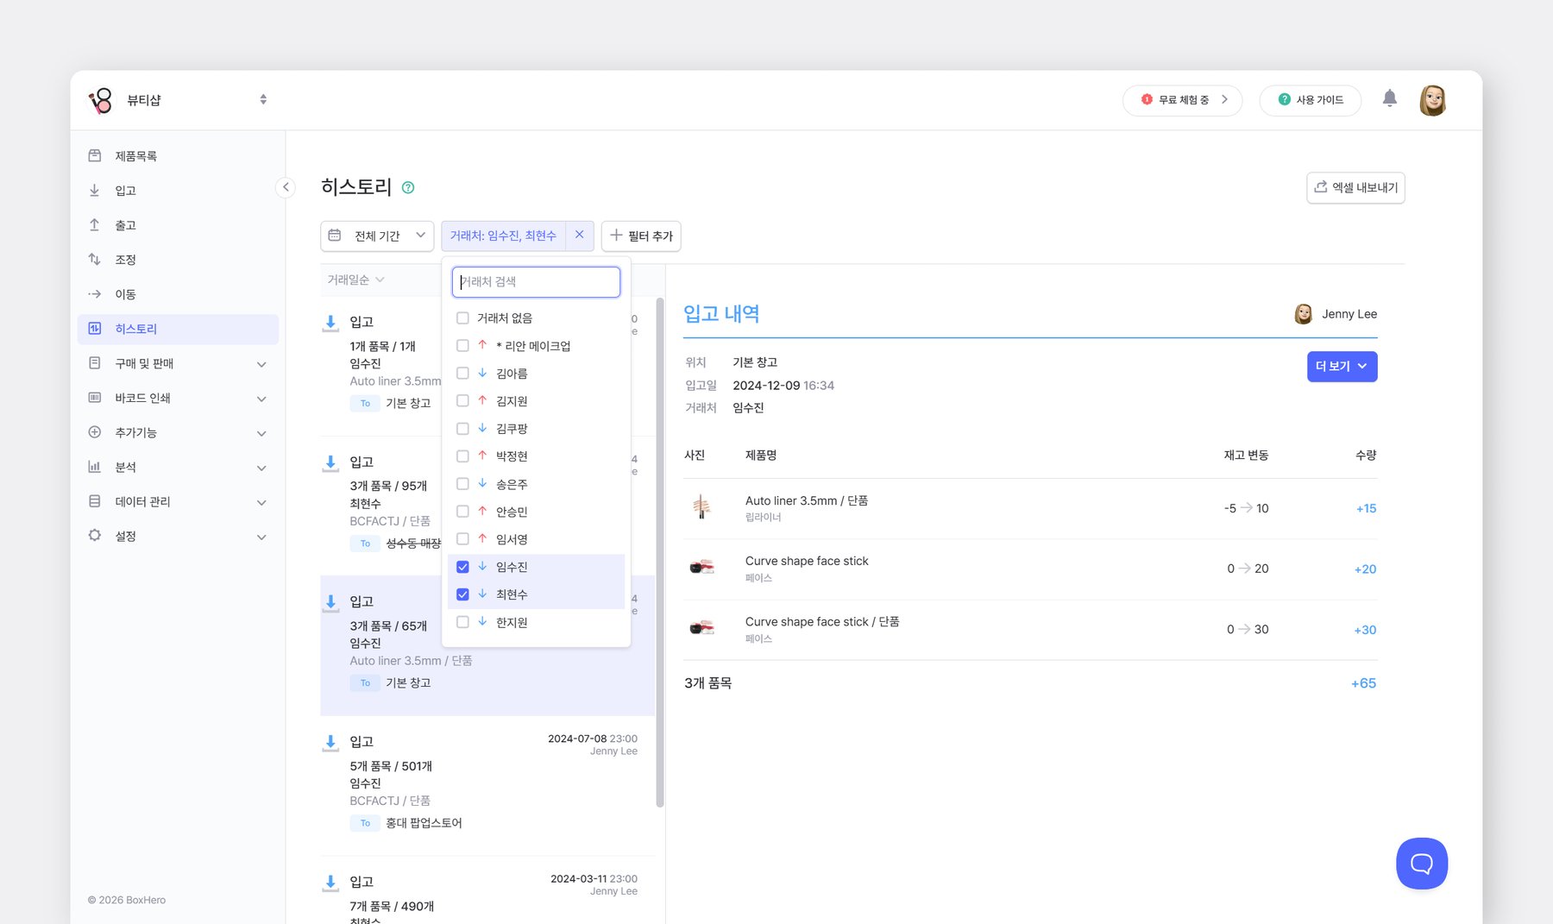Viewport: 1553px width, 924px height.
Task: Uncheck the 최현수 checkbox
Action: (x=463, y=594)
